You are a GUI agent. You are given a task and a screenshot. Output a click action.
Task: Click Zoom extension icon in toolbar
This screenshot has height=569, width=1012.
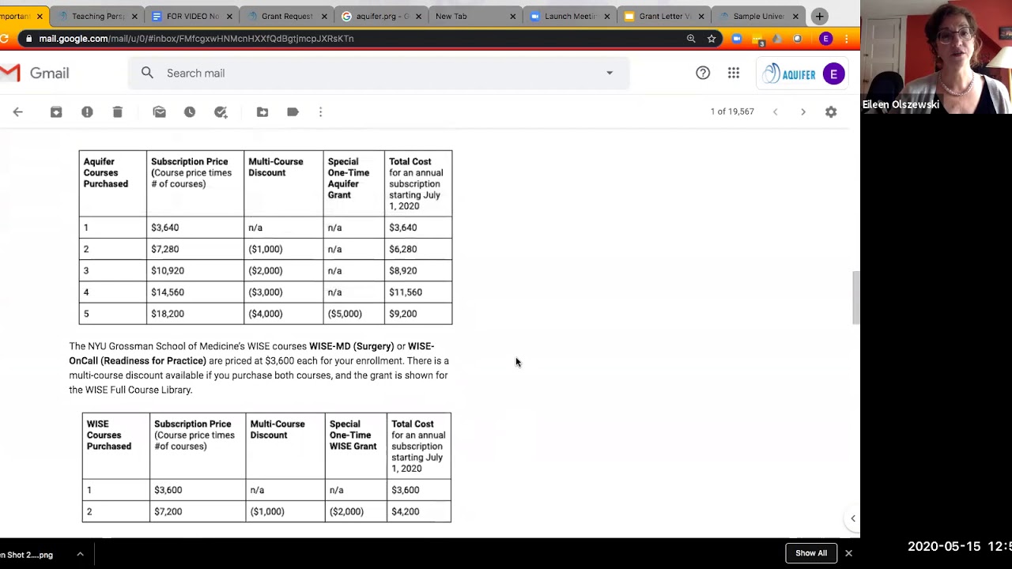coord(737,38)
